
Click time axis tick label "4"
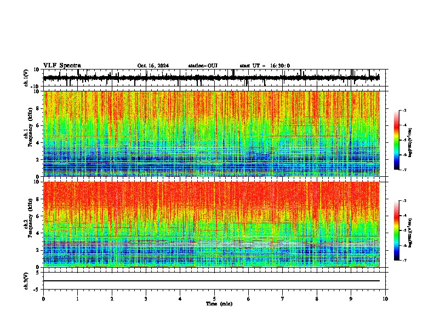pyautogui.click(x=180, y=299)
